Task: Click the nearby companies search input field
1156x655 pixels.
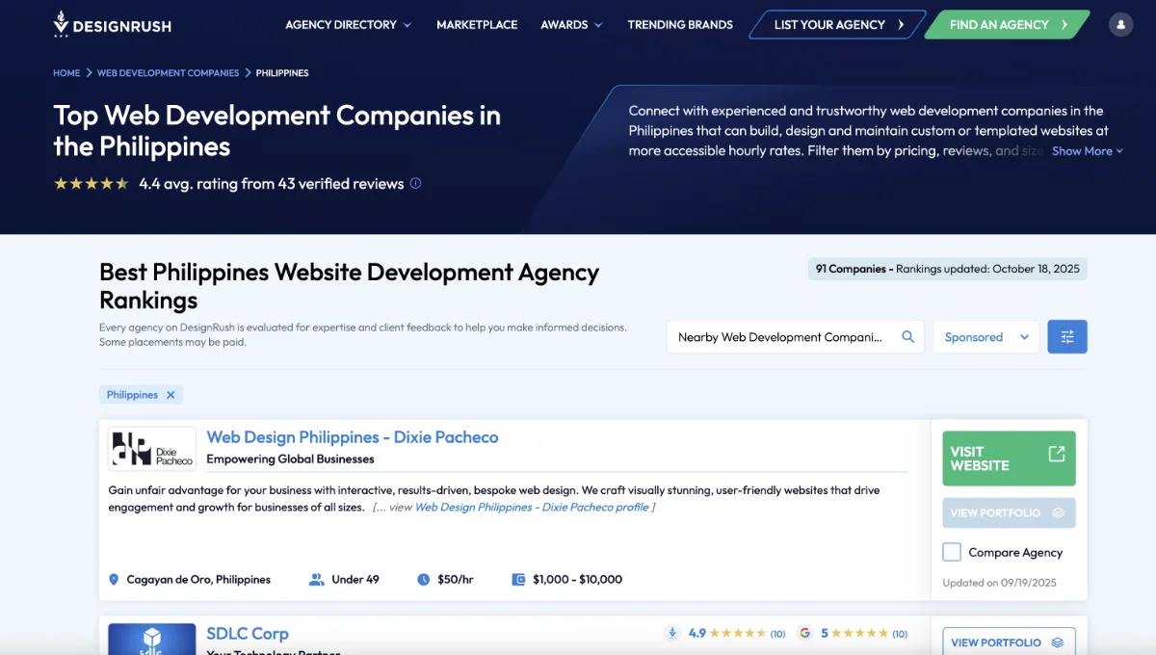Action: [x=780, y=336]
